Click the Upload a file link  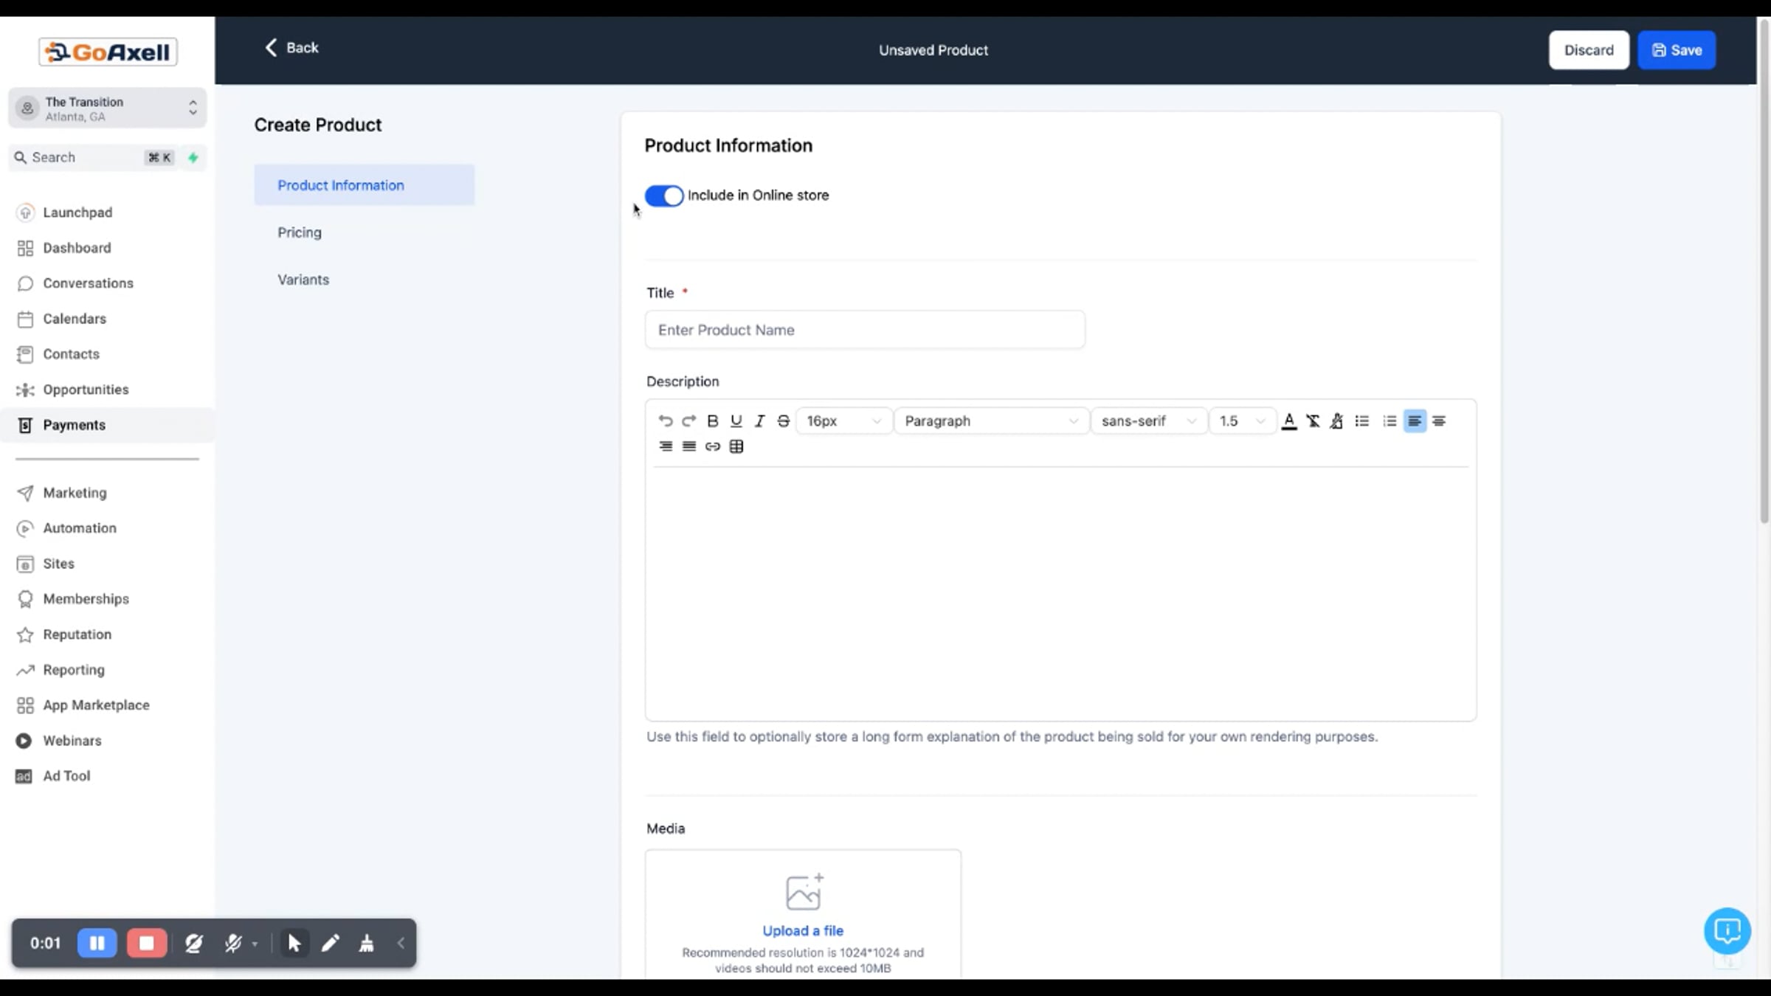(802, 930)
